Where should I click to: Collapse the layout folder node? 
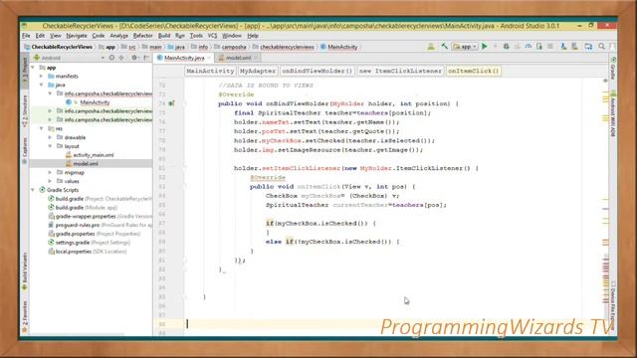[51, 146]
